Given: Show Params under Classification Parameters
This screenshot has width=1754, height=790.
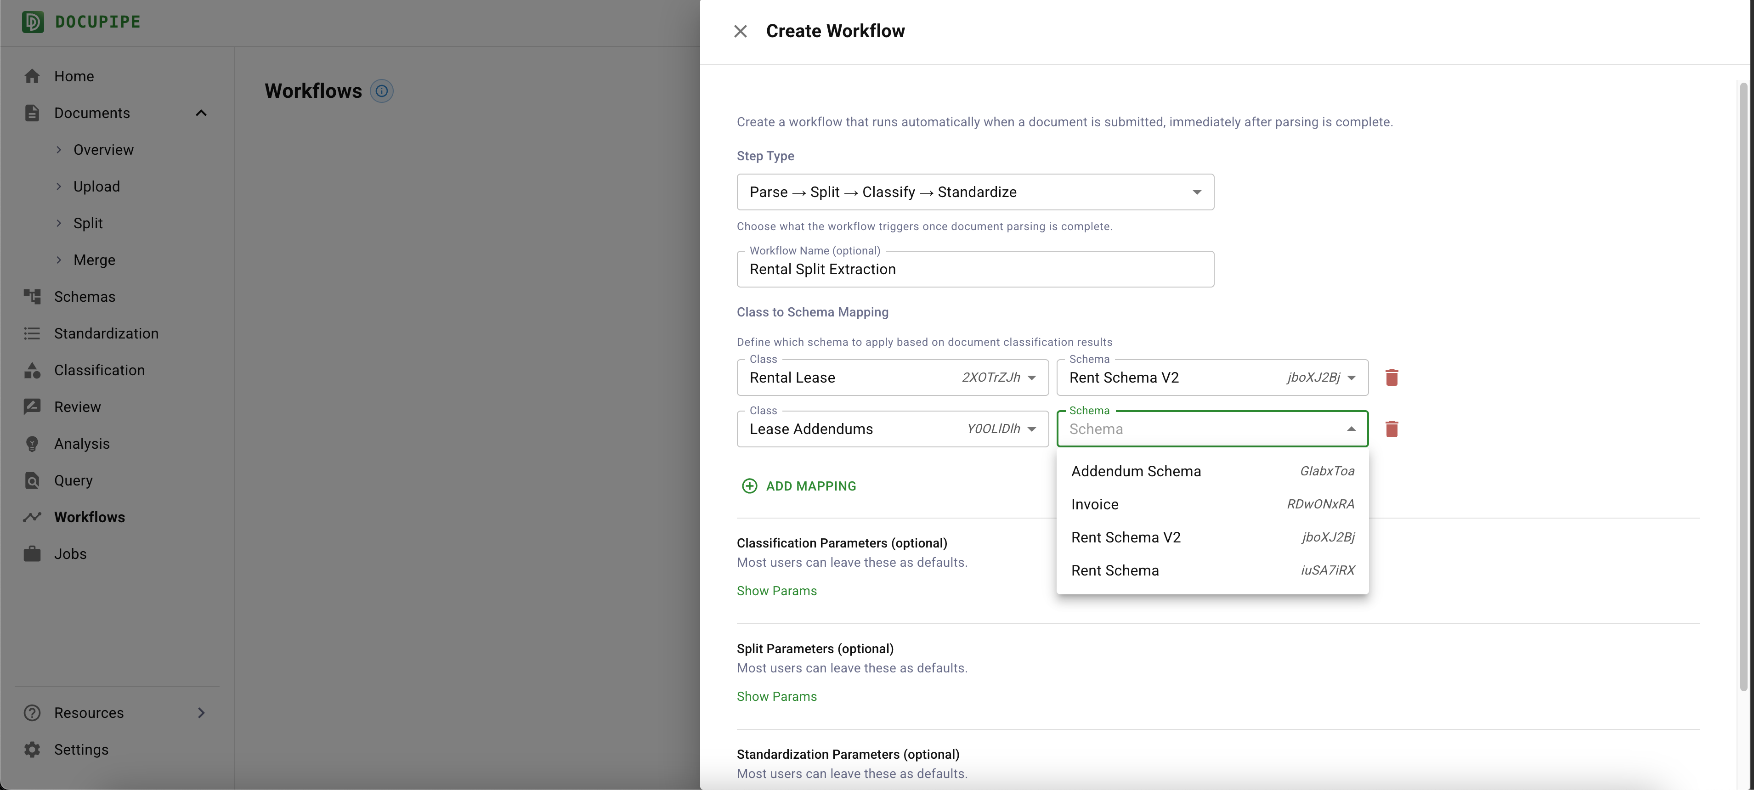Looking at the screenshot, I should click(x=776, y=591).
